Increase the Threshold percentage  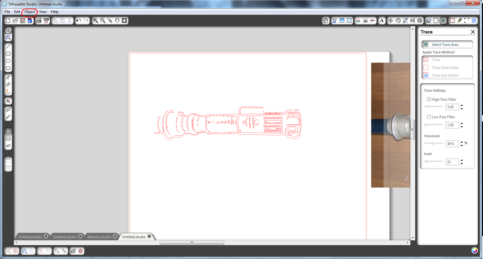[x=462, y=142]
